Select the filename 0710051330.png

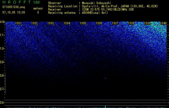pyautogui.click(x=14, y=7)
